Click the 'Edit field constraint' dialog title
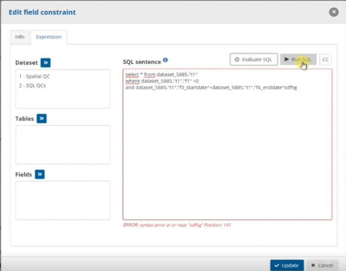The image size is (346, 271). pos(43,12)
